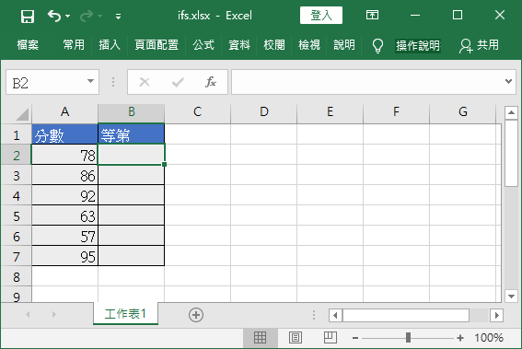
Task: Open the 頁面配置 ribbon tab
Action: (x=157, y=44)
